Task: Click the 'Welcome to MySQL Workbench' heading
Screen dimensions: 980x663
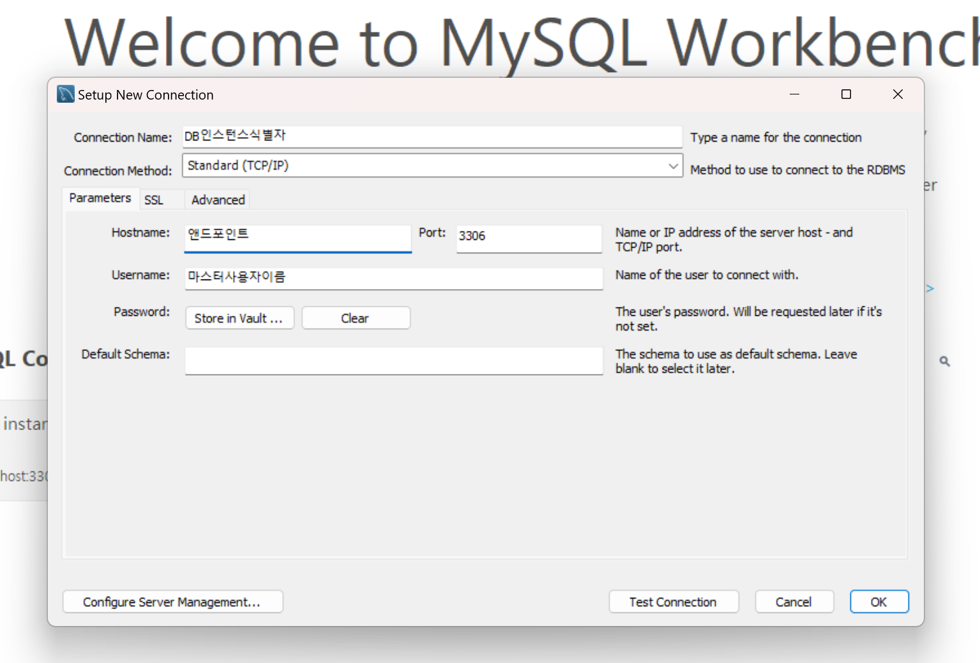Action: coord(522,43)
